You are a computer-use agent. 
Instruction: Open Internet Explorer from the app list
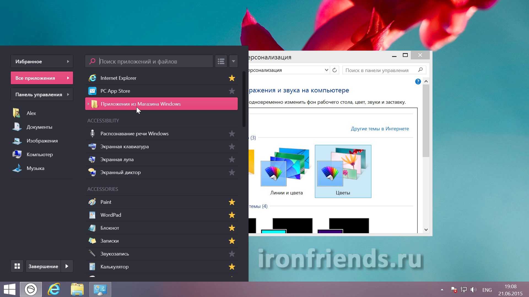[161, 78]
